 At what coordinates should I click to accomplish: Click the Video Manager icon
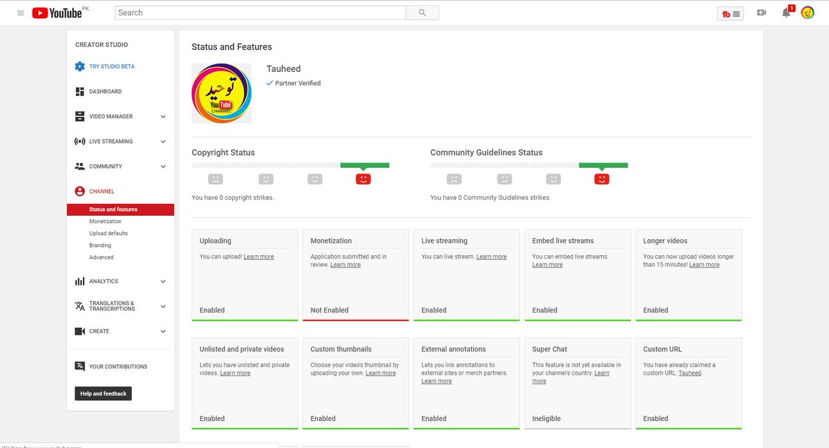(80, 116)
